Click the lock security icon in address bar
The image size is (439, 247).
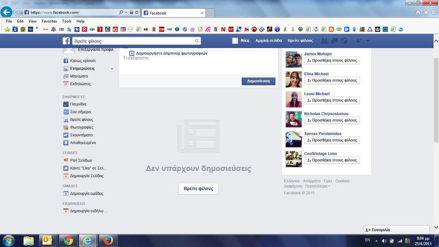tap(131, 12)
